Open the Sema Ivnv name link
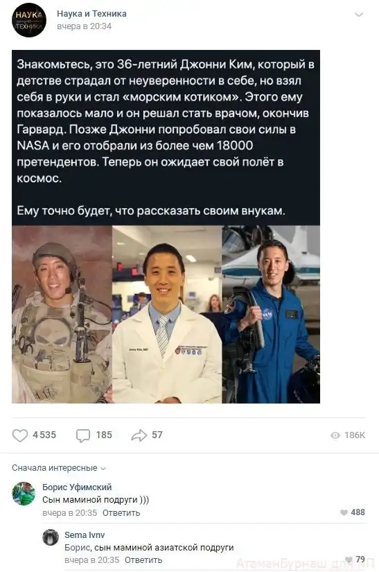The image size is (379, 572). 85,535
